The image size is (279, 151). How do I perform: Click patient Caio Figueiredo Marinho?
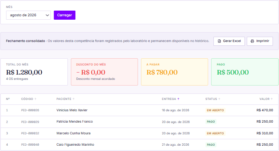tap(75, 145)
